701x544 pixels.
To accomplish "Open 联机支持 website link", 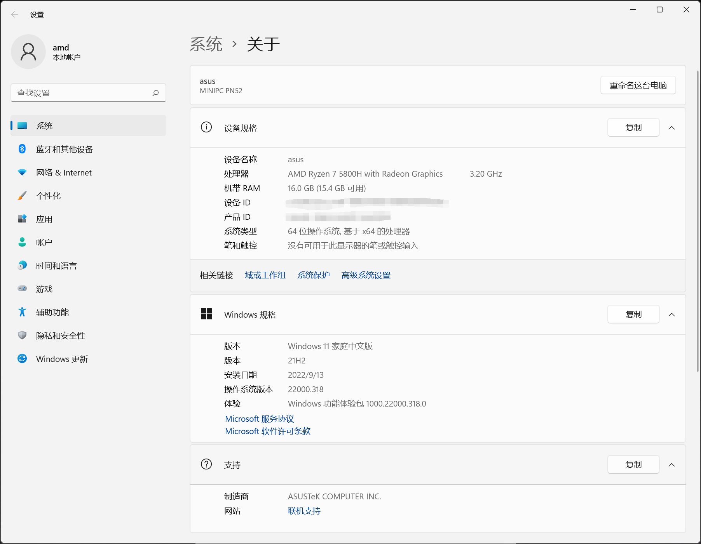I will 304,511.
